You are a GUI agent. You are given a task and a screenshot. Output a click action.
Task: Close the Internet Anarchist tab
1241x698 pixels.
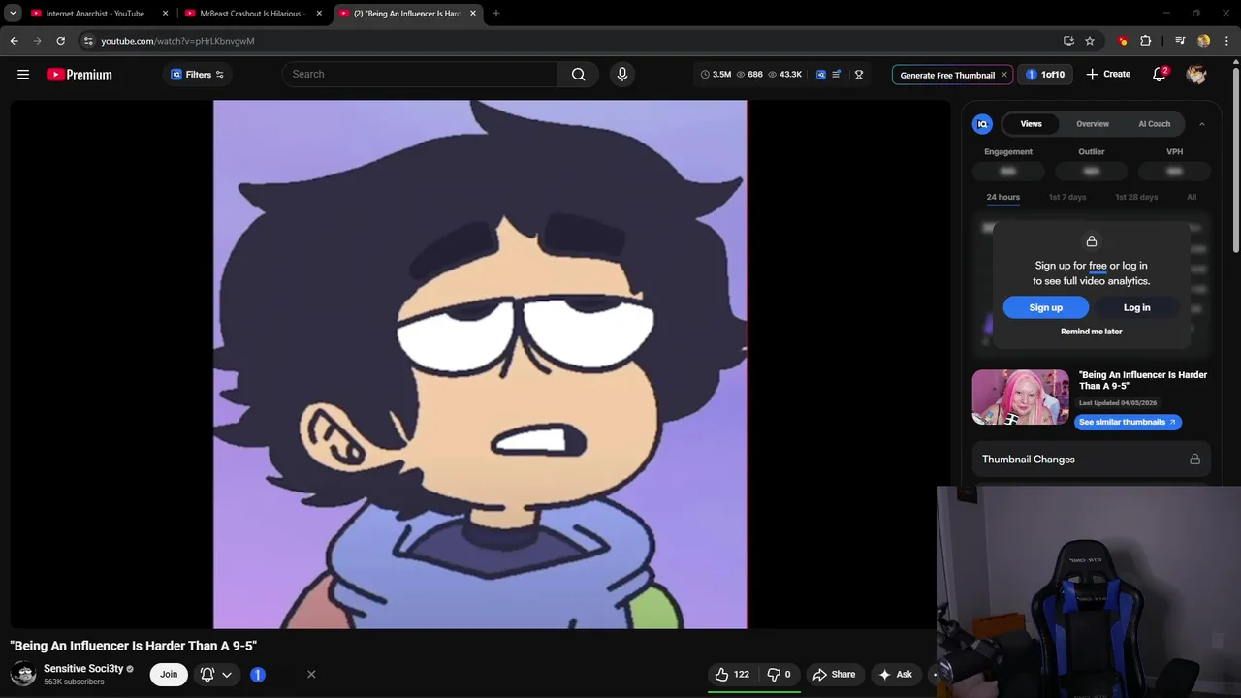point(165,14)
